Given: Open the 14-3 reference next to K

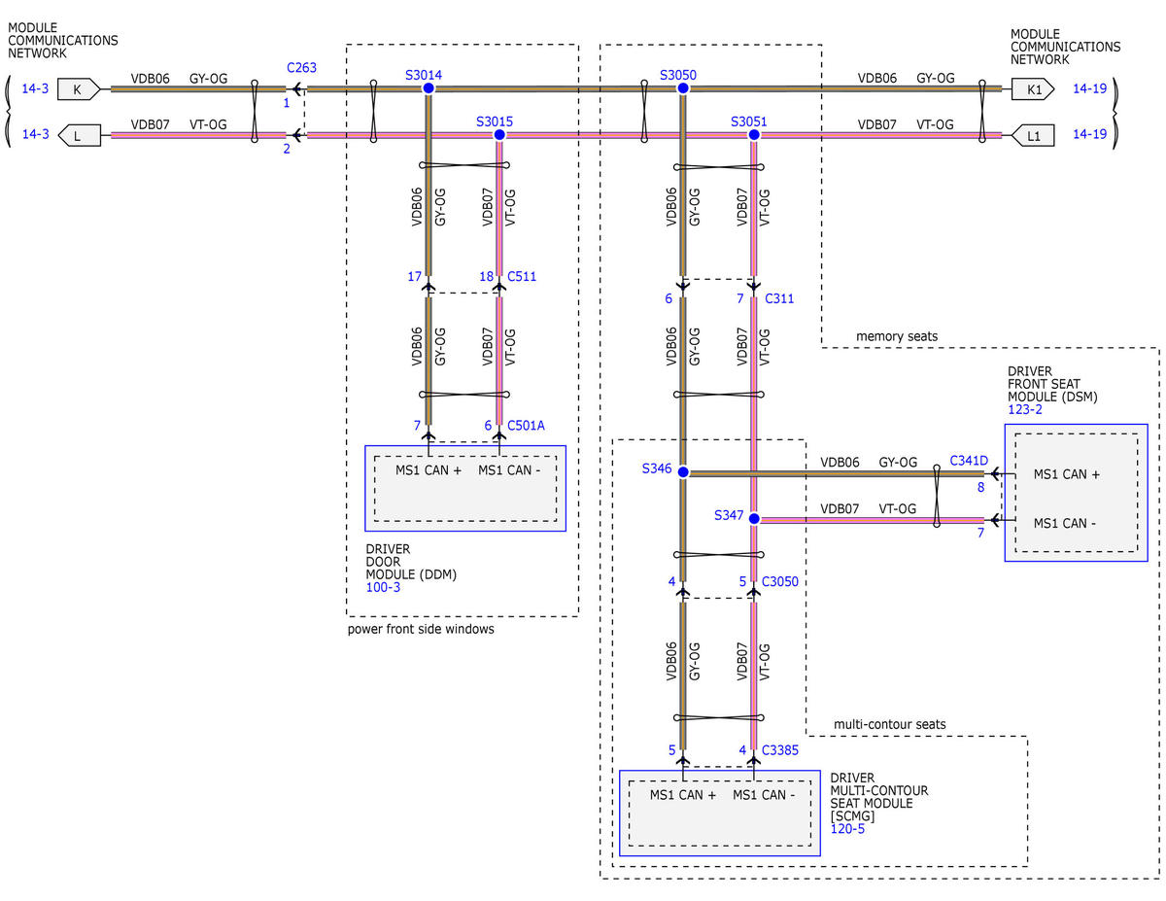Looking at the screenshot, I should pyautogui.click(x=35, y=88).
